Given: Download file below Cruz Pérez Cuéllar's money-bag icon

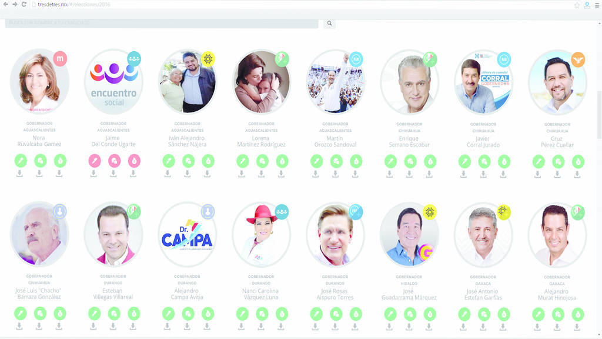Looking at the screenshot, I should pos(577,175).
